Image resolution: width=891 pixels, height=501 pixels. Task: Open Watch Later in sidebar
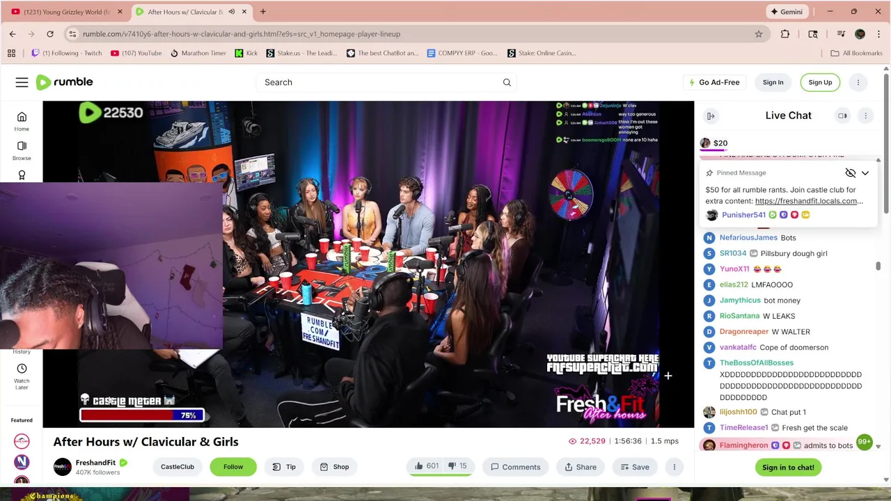(22, 376)
